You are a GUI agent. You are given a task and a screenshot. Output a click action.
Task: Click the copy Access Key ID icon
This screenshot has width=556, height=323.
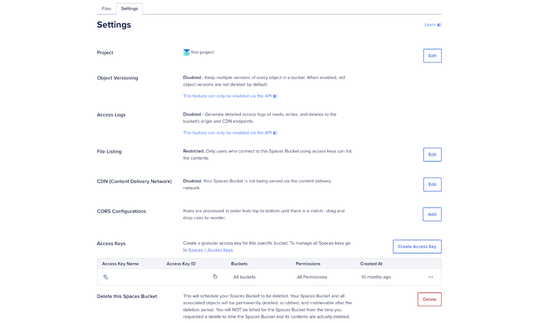tap(216, 277)
